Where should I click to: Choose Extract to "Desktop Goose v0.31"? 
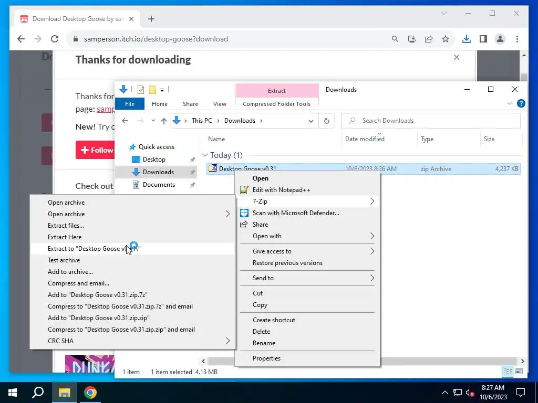(x=132, y=249)
